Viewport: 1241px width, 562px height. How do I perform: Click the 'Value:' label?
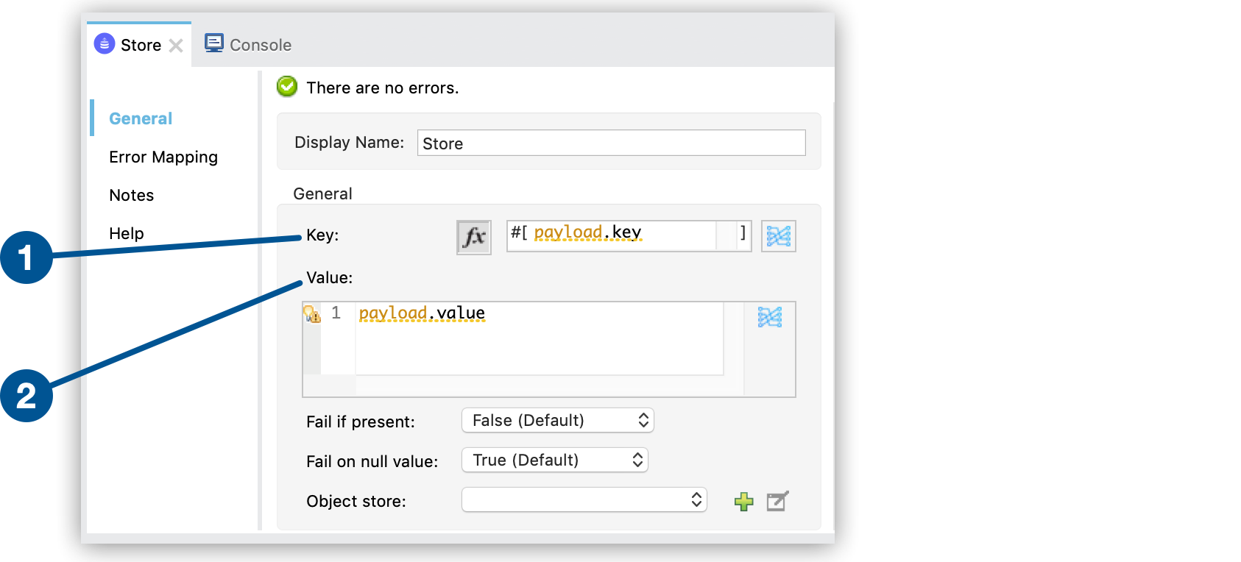coord(329,277)
